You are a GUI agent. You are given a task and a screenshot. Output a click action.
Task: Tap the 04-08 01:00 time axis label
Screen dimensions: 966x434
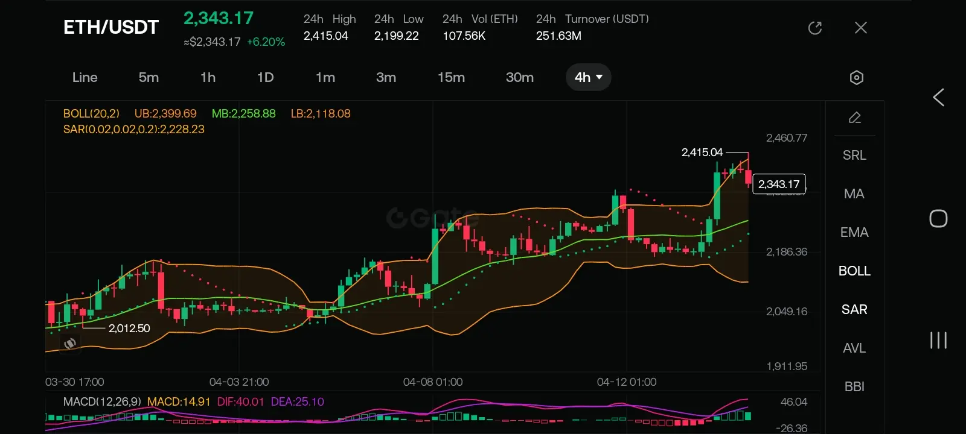point(433,382)
